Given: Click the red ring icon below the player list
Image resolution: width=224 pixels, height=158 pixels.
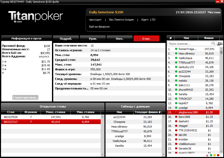Looking at the screenshot, I should click(207, 155).
